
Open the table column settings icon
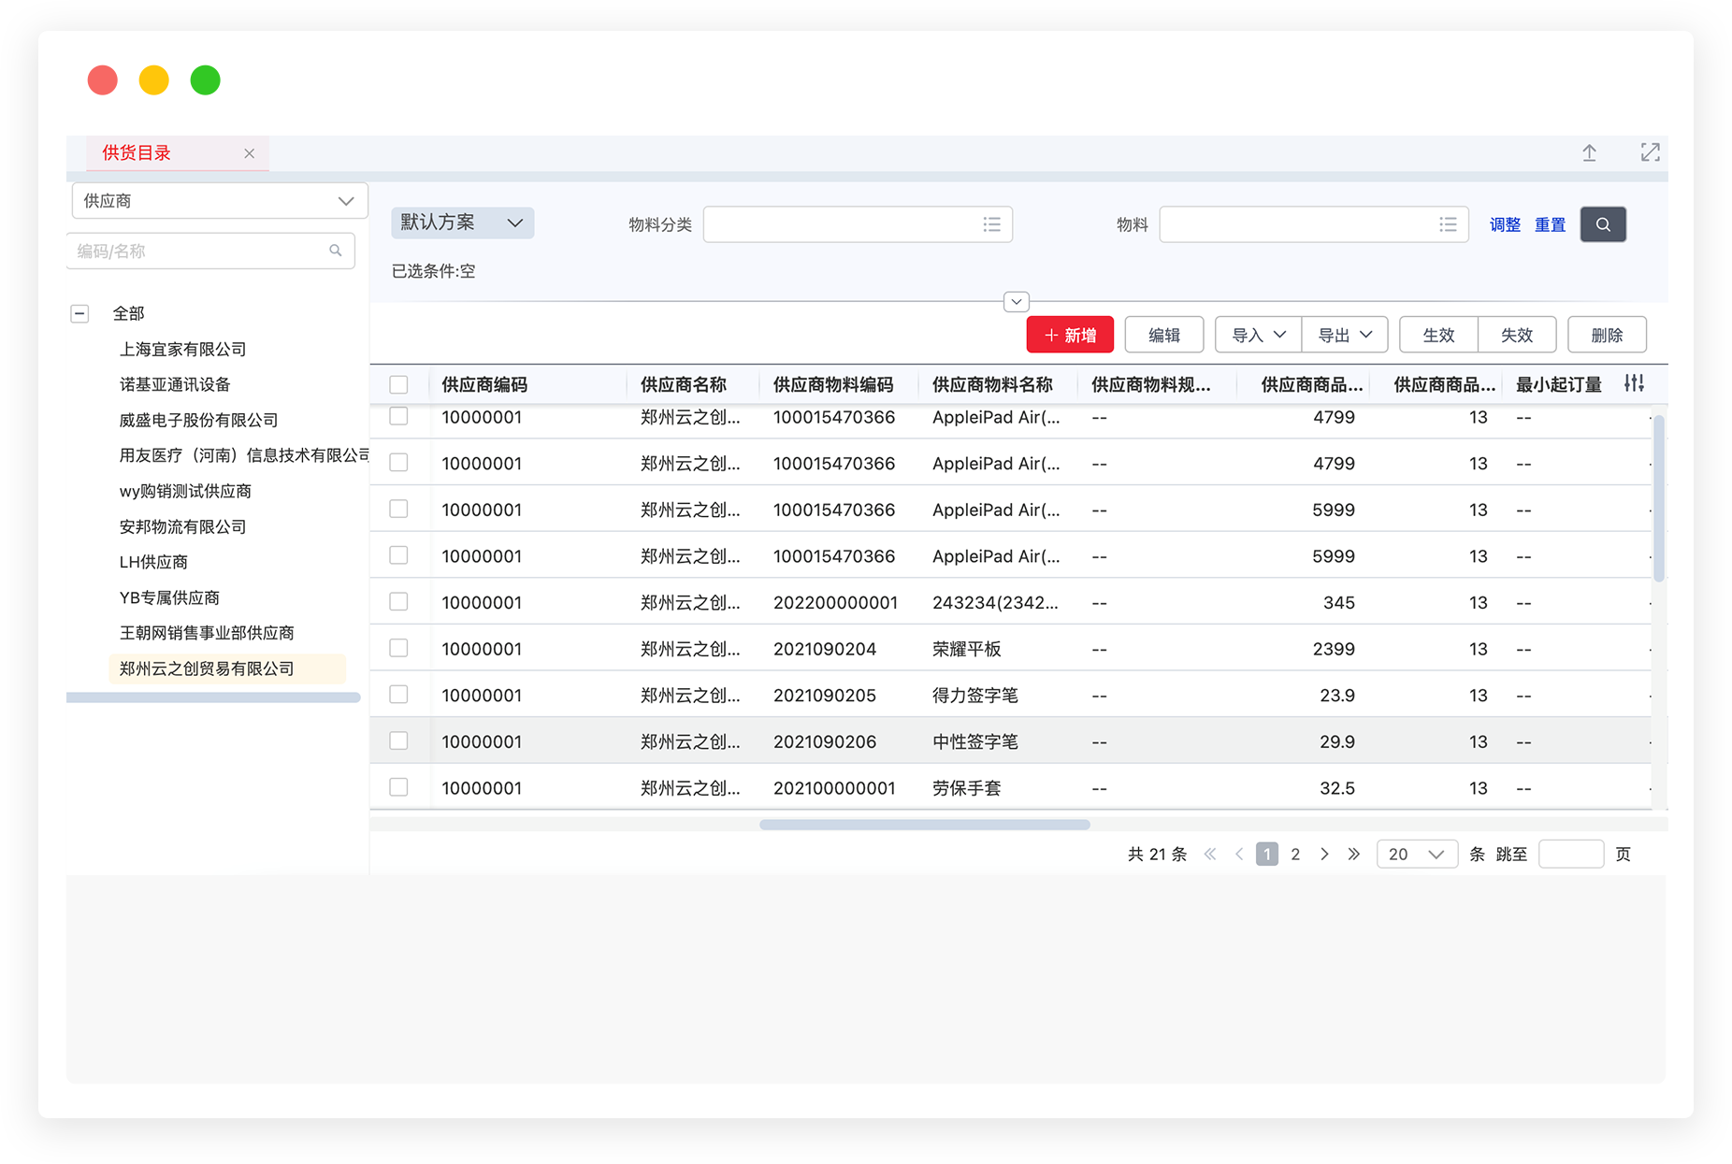click(1634, 383)
